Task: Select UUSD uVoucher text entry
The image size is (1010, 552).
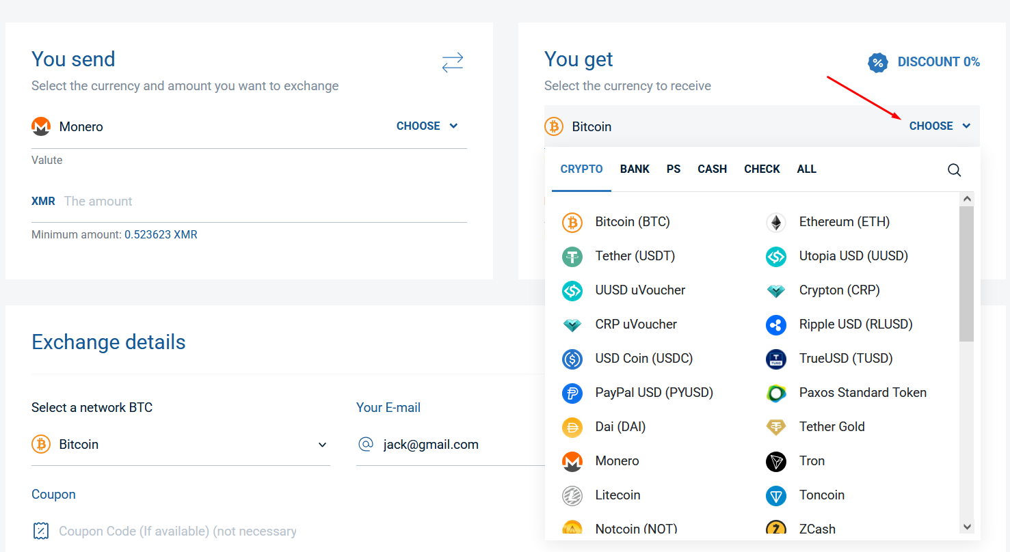Action: (x=640, y=290)
